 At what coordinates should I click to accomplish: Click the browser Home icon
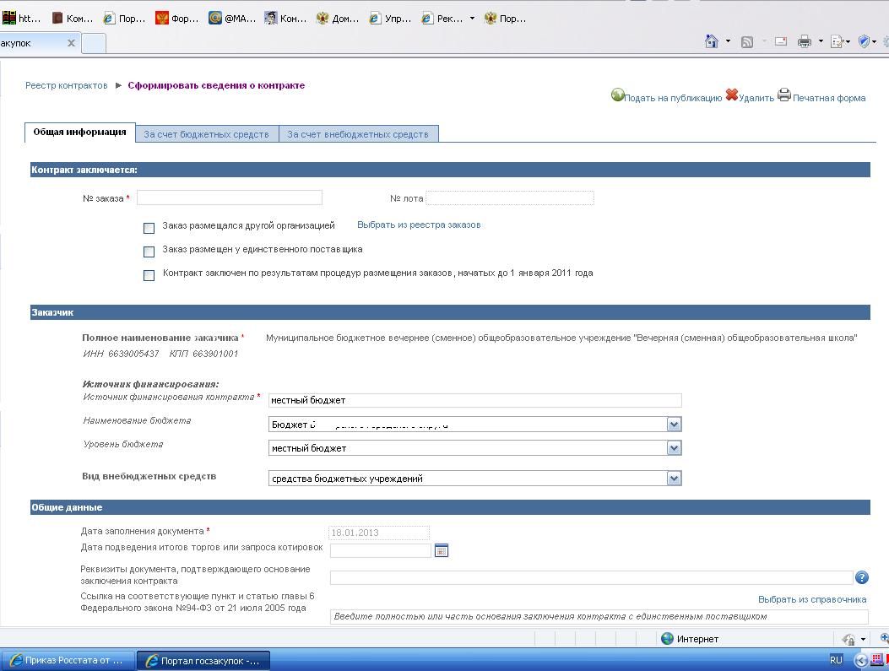pyautogui.click(x=712, y=41)
